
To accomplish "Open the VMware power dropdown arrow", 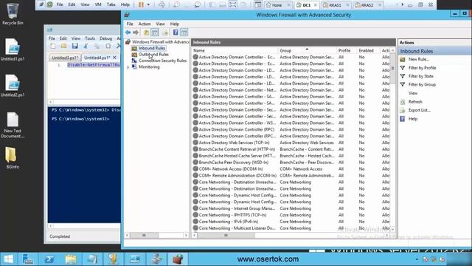I will [x=148, y=4].
